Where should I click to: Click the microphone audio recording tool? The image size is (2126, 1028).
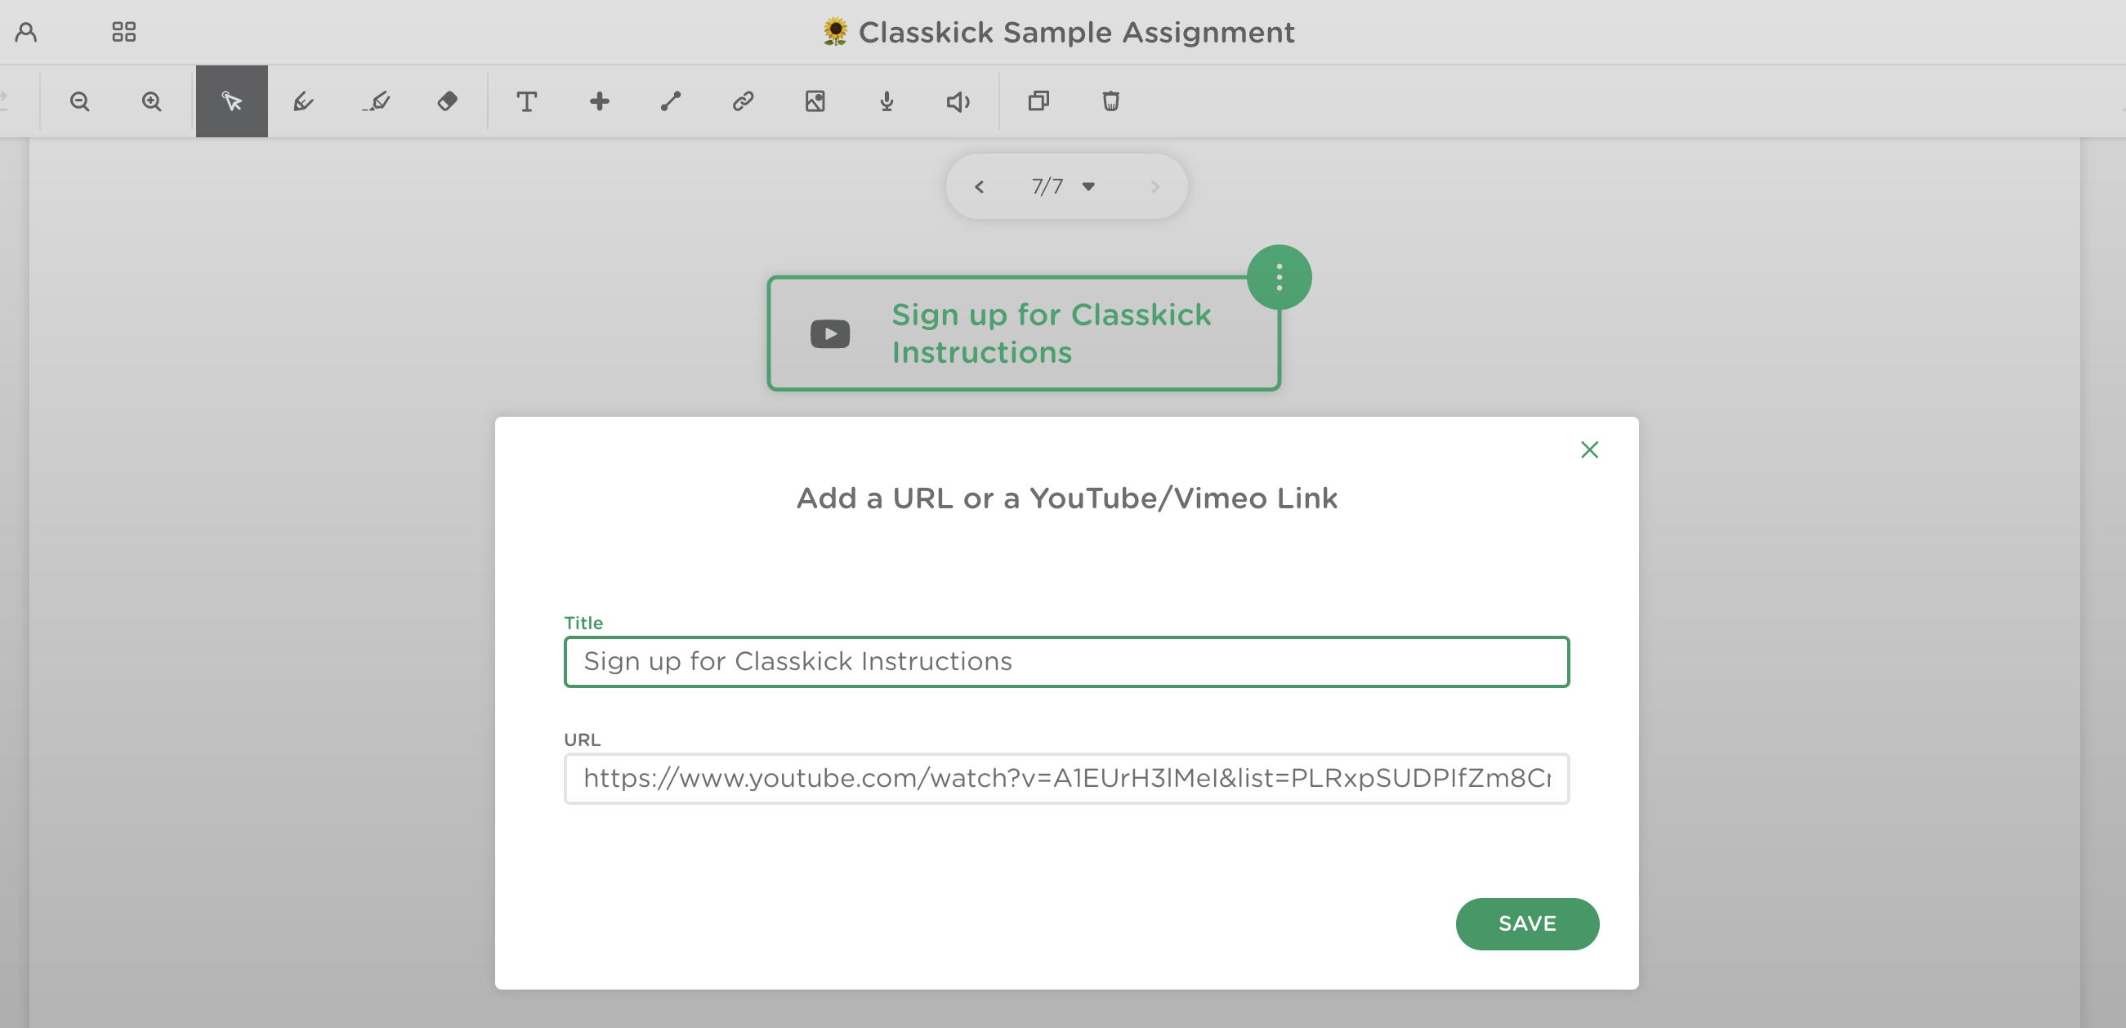[887, 101]
